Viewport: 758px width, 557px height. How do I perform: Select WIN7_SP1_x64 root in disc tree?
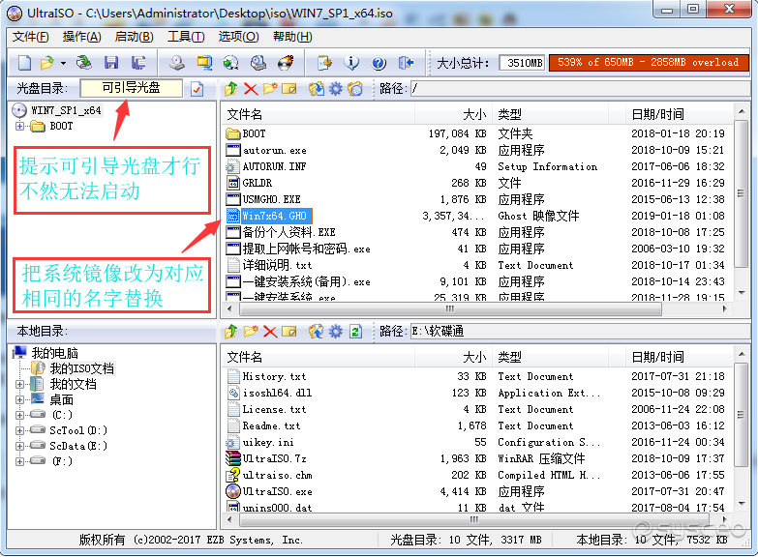[66, 110]
